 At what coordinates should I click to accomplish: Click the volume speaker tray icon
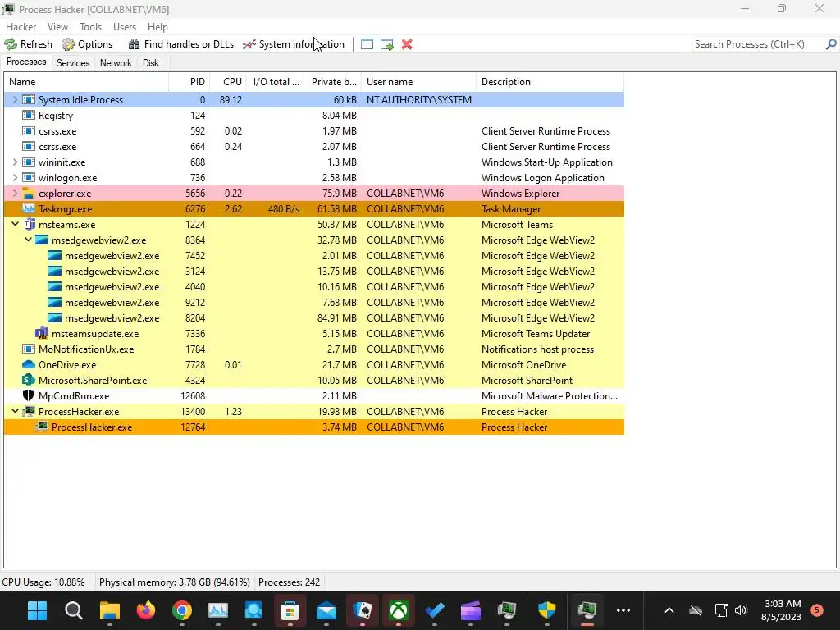coord(741,610)
